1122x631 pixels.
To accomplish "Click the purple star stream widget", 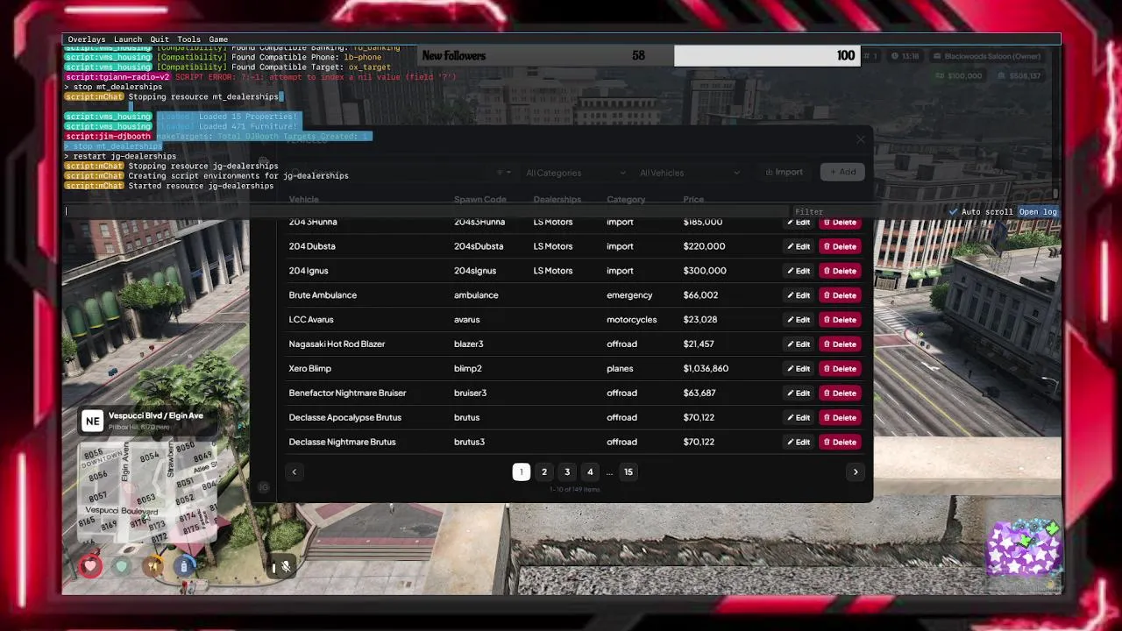I will [1024, 550].
